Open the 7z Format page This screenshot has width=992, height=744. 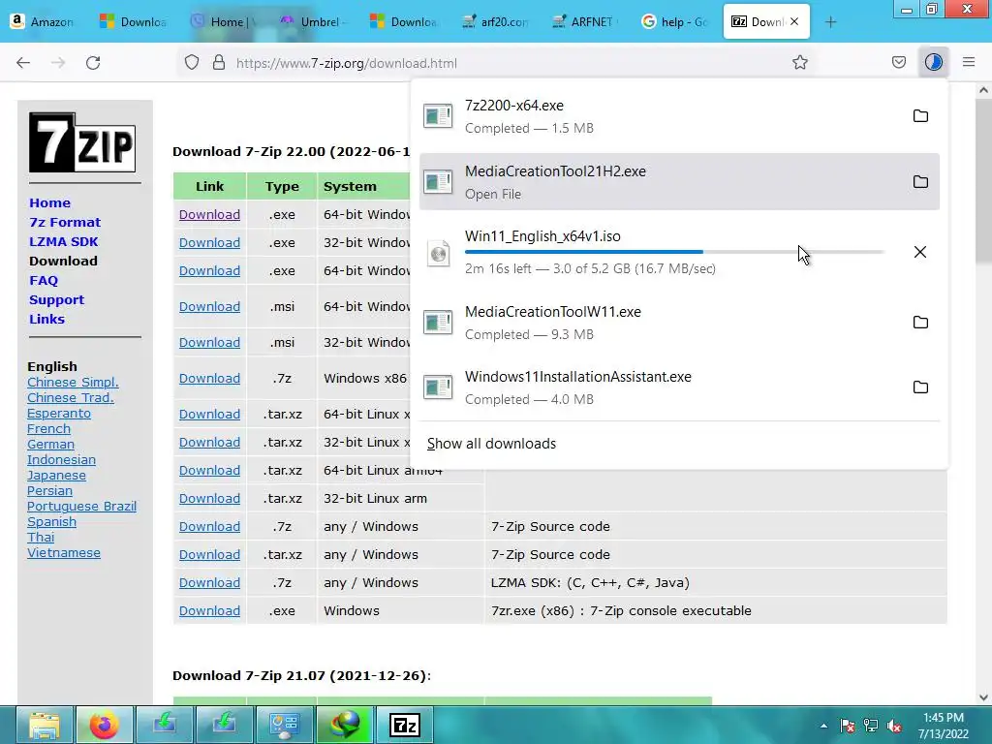(65, 222)
